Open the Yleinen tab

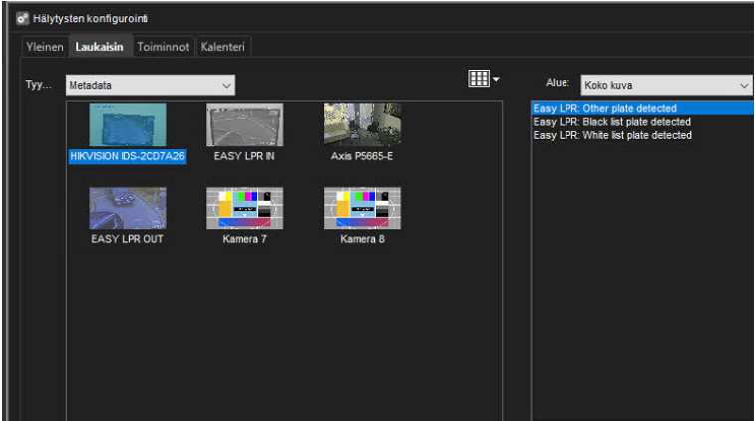pos(46,47)
